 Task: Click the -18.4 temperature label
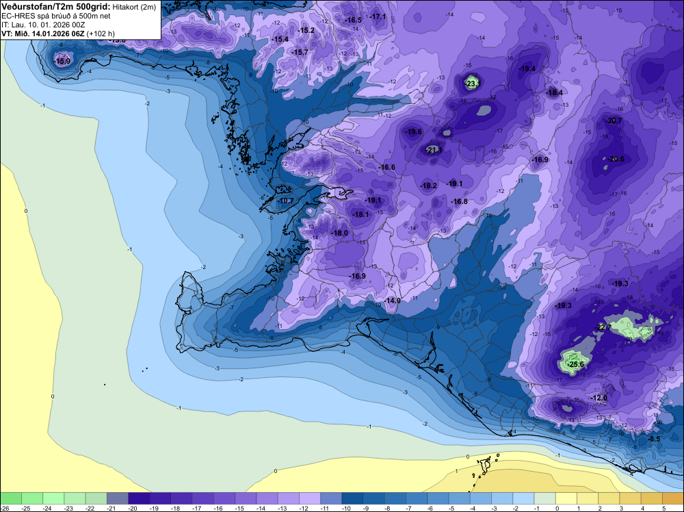click(555, 92)
